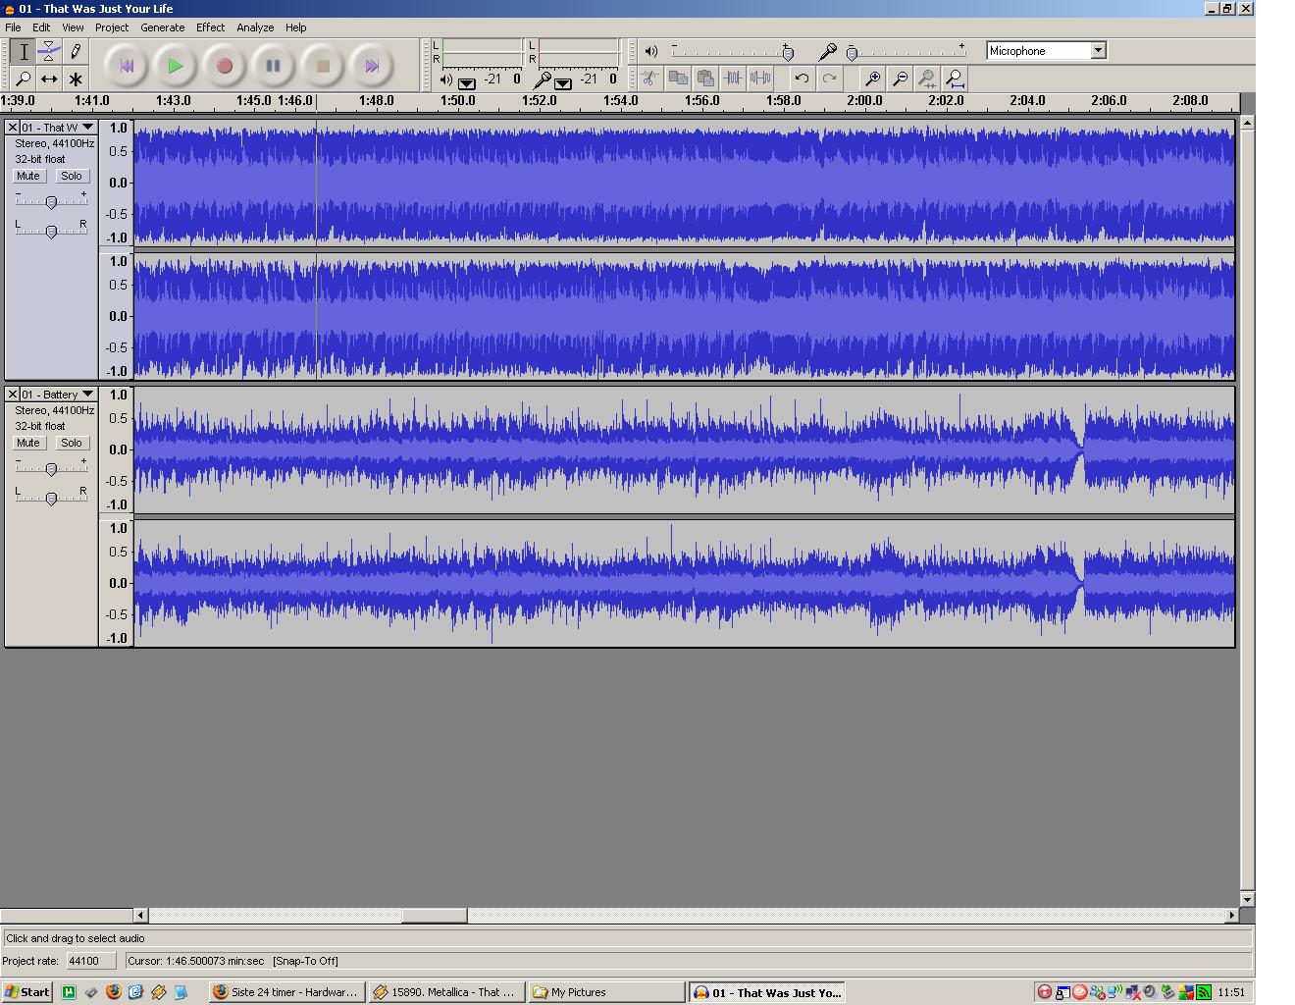Start playback with Play button
The width and height of the screenshot is (1295, 1005).
(176, 66)
